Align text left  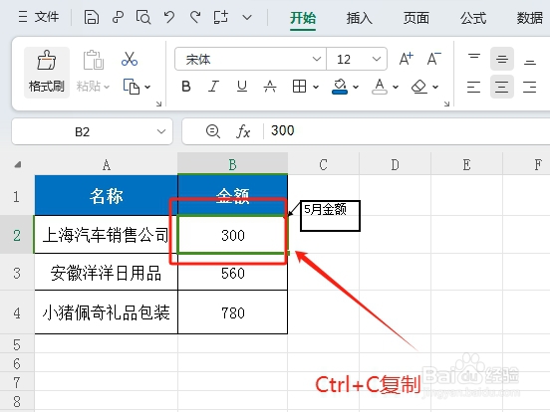474,87
